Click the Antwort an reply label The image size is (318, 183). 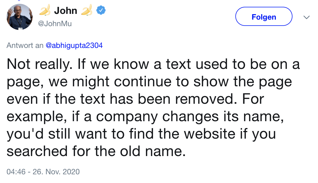coord(22,45)
